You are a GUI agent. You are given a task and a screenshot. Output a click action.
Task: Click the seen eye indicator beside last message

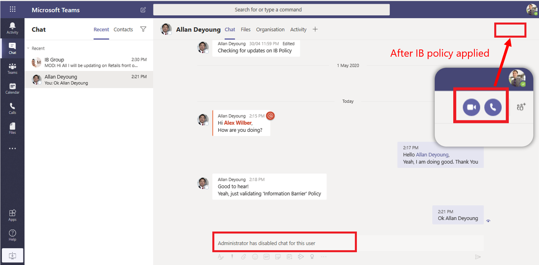click(488, 221)
